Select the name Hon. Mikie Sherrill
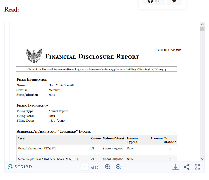Viewport: 209px width, 180px height. (x=61, y=85)
